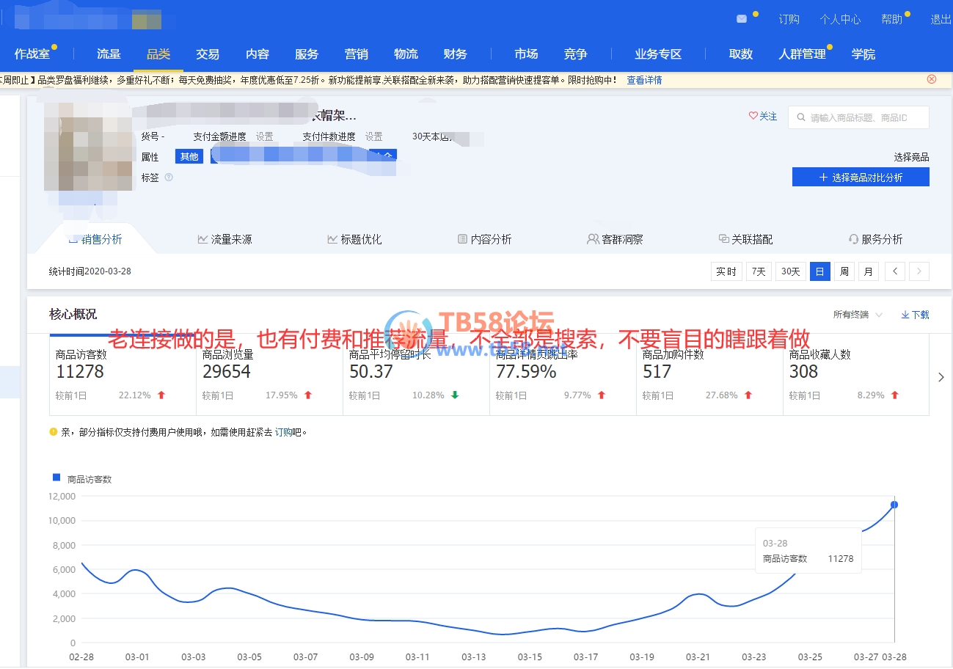Image resolution: width=953 pixels, height=669 pixels.
Task: Open the 市场 menu in navigation
Action: click(526, 54)
